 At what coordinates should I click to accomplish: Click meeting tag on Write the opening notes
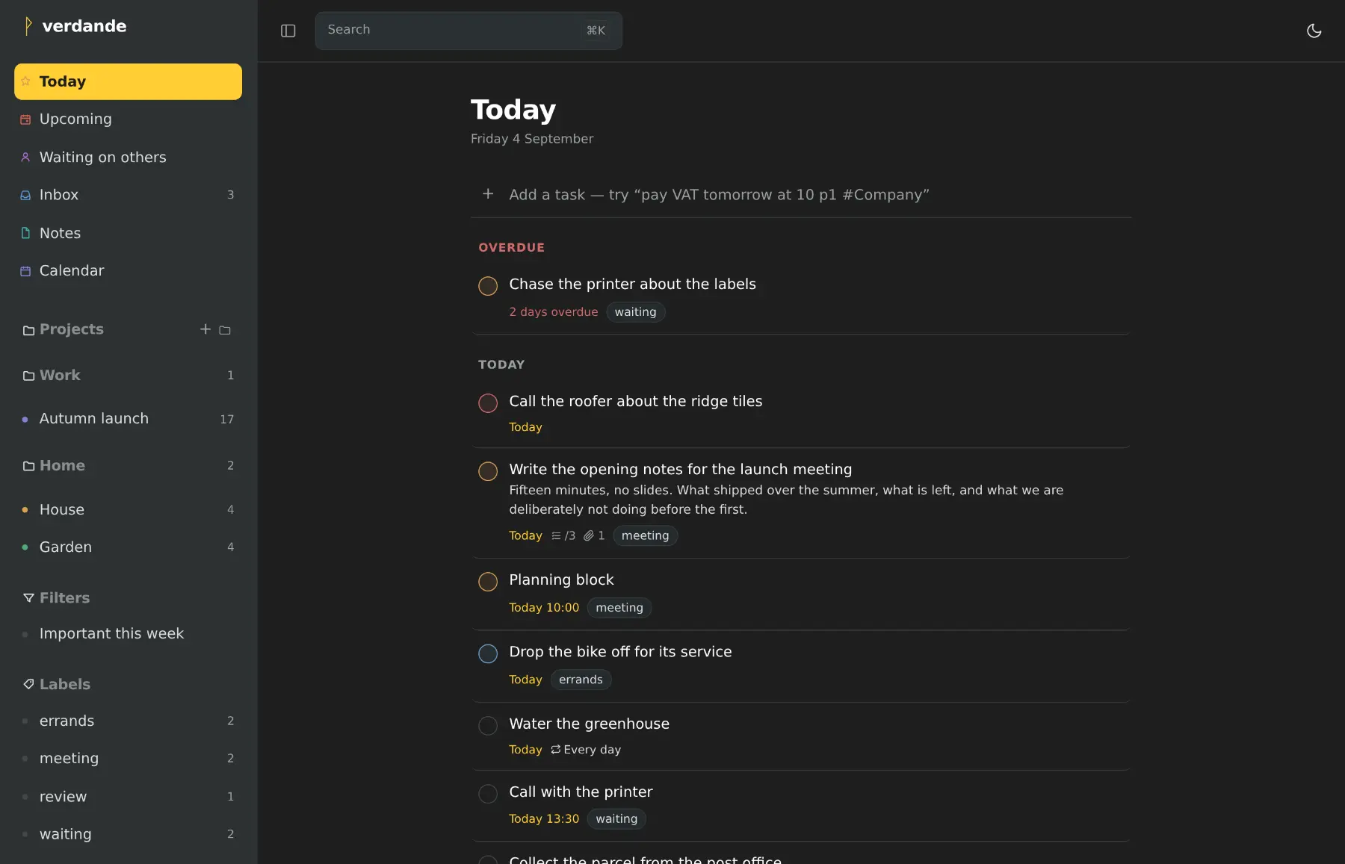645,535
